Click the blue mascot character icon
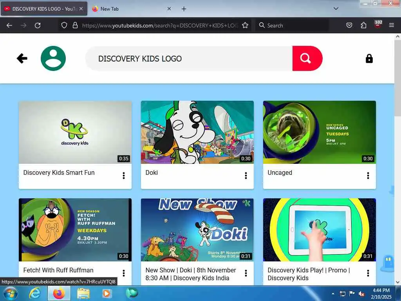 click(x=388, y=263)
